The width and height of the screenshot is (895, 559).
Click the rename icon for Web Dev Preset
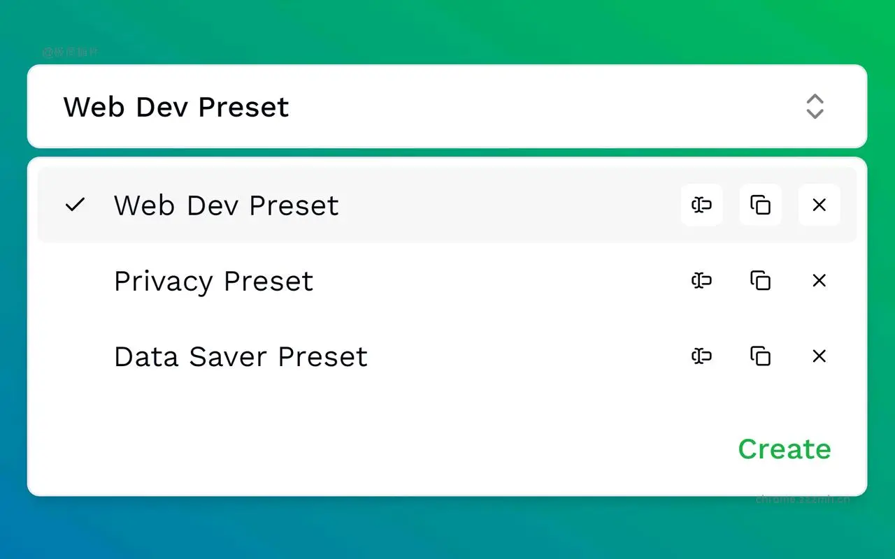701,205
